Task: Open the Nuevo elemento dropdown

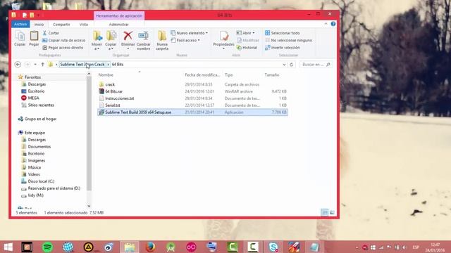Action: tap(190, 33)
